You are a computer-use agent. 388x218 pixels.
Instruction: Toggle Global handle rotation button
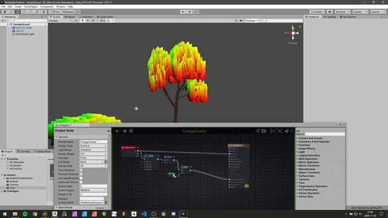tap(68, 12)
